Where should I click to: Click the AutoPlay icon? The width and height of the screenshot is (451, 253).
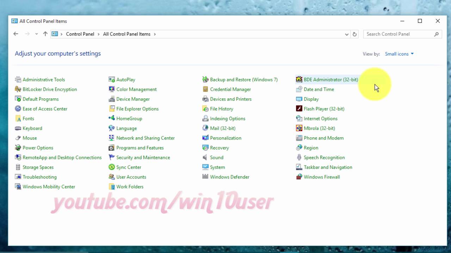[112, 80]
